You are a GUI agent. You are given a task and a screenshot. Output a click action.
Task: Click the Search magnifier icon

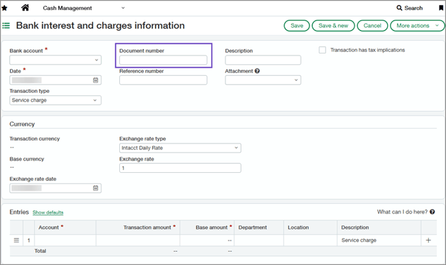click(399, 8)
